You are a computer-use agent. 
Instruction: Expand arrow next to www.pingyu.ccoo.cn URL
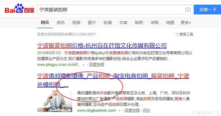[84, 65]
